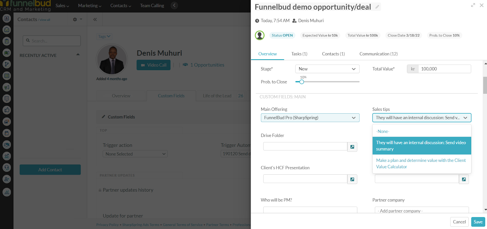The height and width of the screenshot is (229, 487).
Task: Open the headset support sidebar icon
Action: pyautogui.click(x=7, y=168)
